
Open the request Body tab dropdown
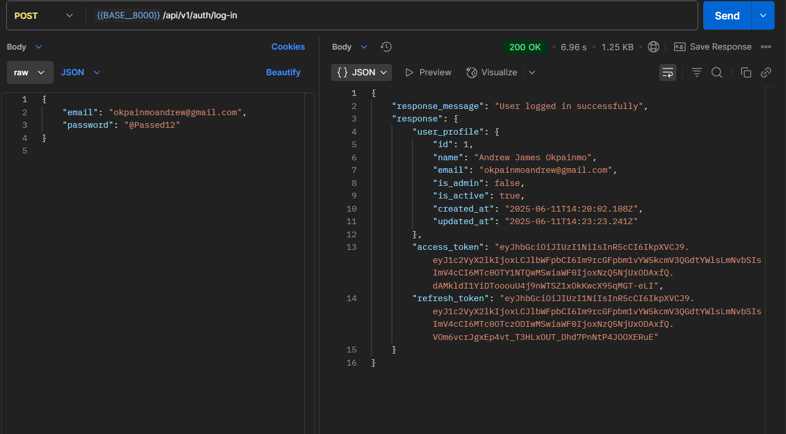click(25, 47)
